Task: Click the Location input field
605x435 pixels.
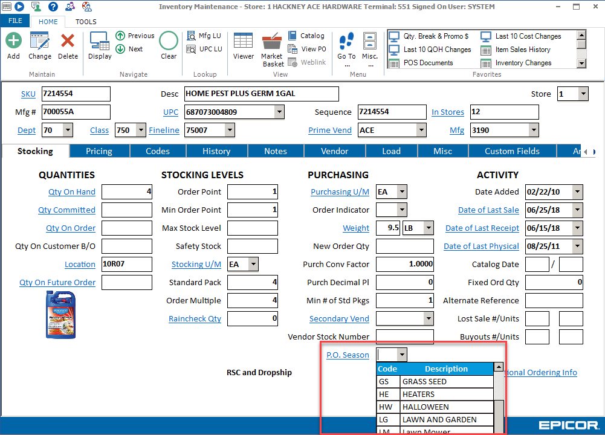Action: [126, 264]
